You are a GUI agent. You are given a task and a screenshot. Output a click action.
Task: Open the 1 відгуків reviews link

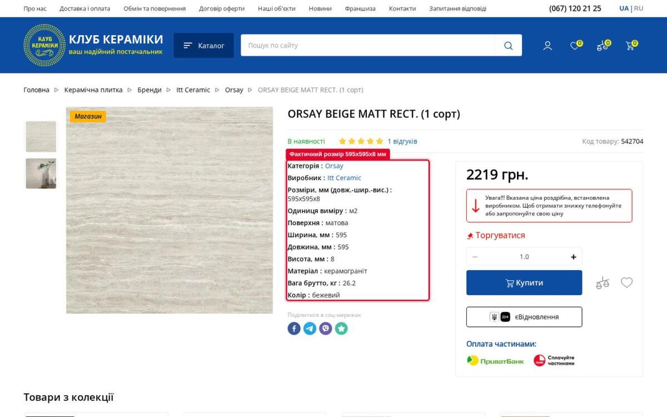click(x=402, y=141)
